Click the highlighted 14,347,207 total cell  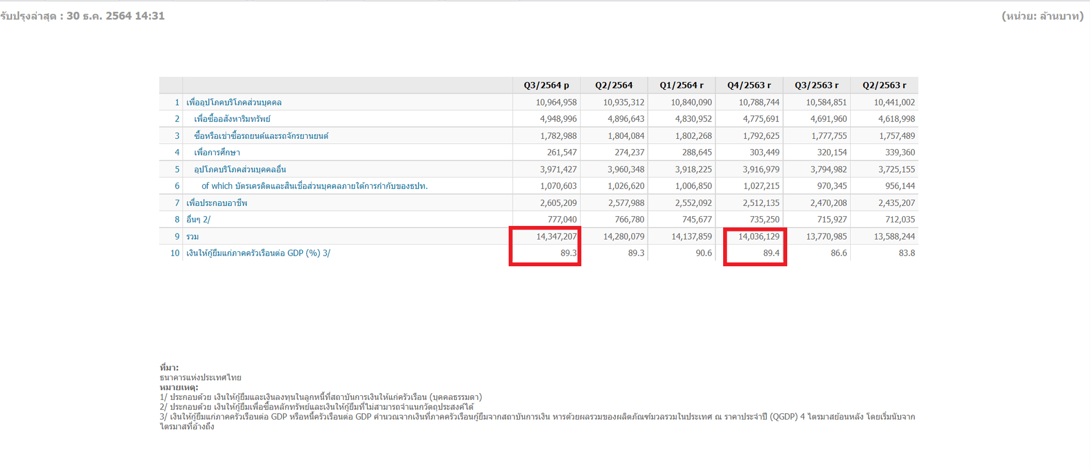point(556,237)
